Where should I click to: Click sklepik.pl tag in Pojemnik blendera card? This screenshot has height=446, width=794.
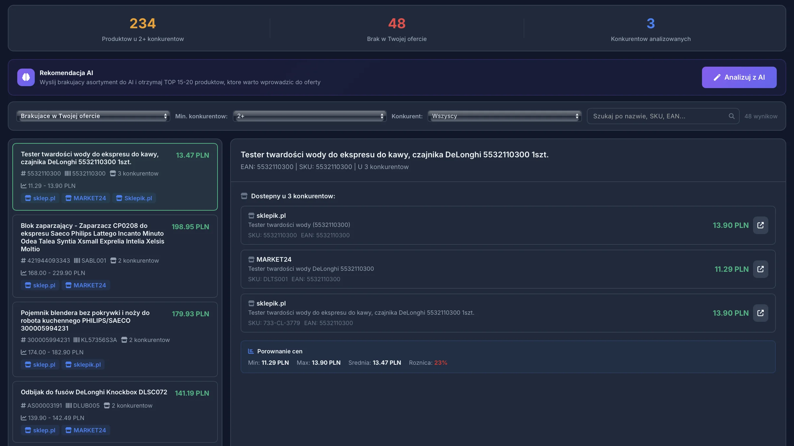click(x=83, y=364)
